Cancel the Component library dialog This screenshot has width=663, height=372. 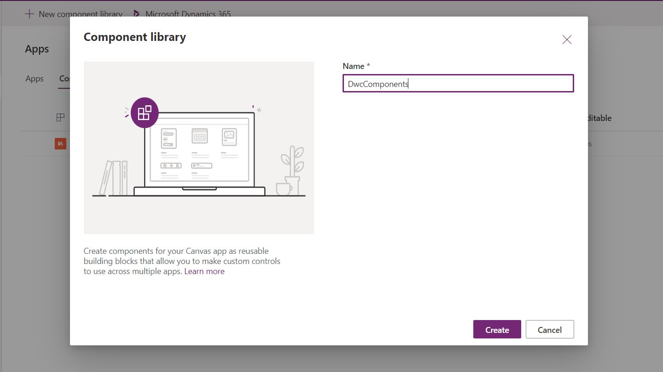(550, 329)
